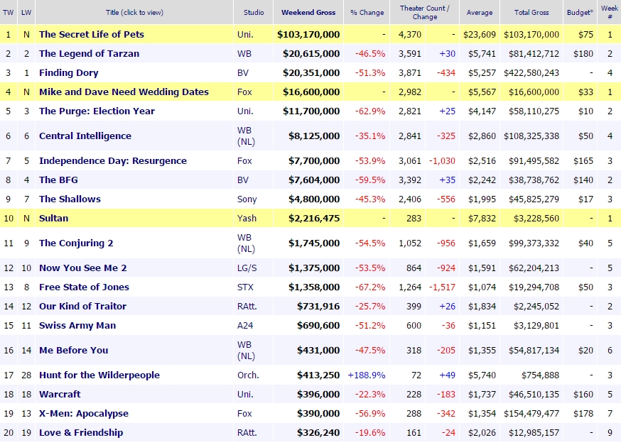Open The Legend of Tarzan link
Viewport: 621px width, 445px height.
[x=89, y=53]
